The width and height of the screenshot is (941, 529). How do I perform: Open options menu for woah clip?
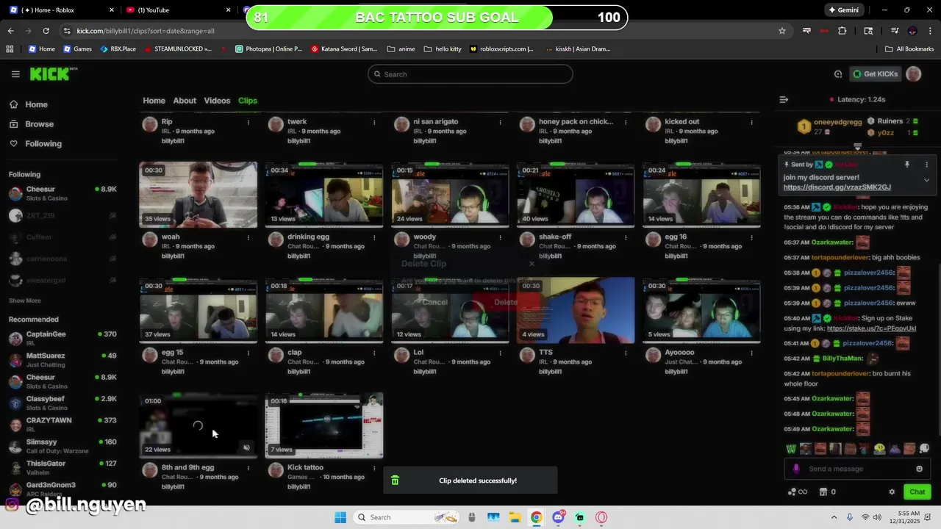pyautogui.click(x=248, y=238)
